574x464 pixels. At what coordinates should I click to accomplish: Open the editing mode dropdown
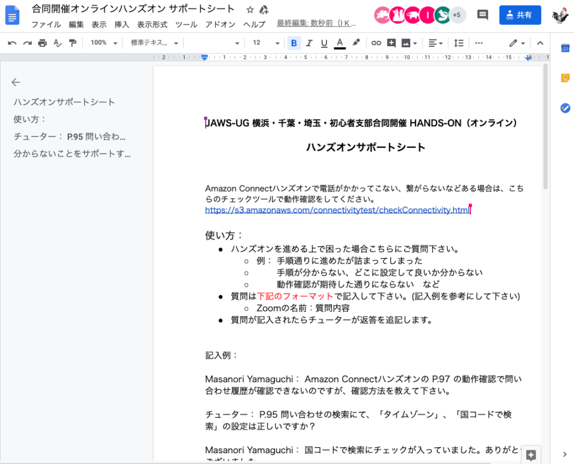[x=517, y=43]
